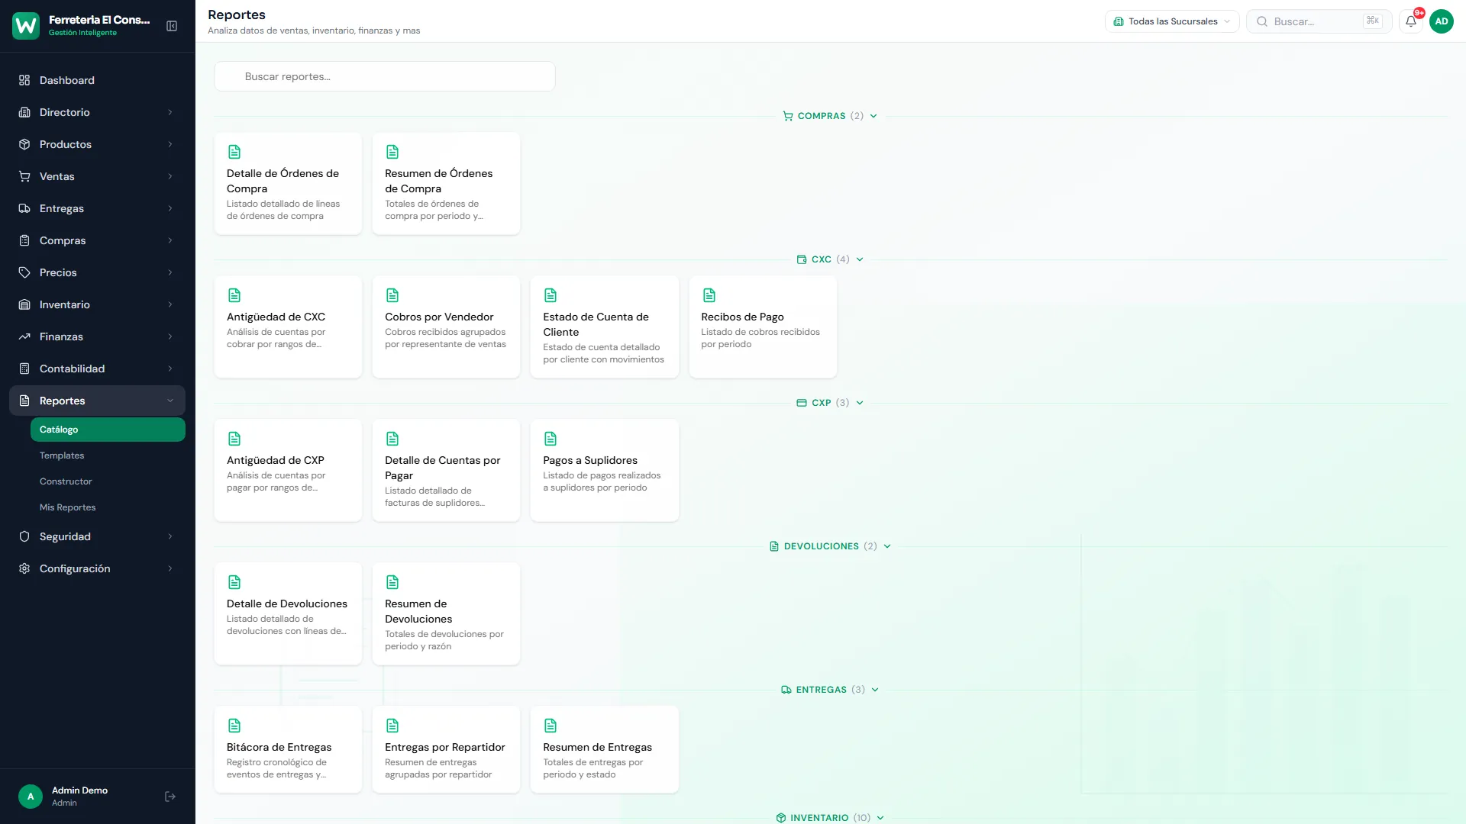Click the Ferretería W logo icon
Viewport: 1466px width, 824px height.
click(x=26, y=26)
